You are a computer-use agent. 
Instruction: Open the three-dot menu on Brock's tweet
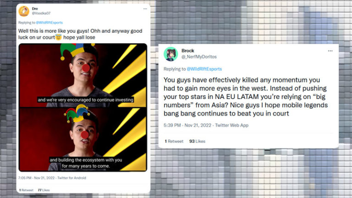click(x=330, y=51)
